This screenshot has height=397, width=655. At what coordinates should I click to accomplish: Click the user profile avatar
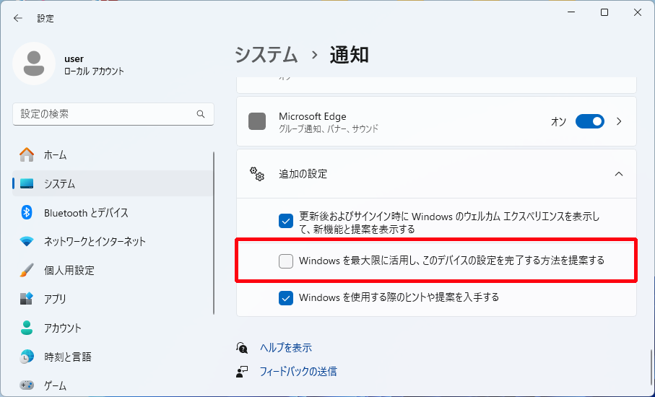[33, 64]
